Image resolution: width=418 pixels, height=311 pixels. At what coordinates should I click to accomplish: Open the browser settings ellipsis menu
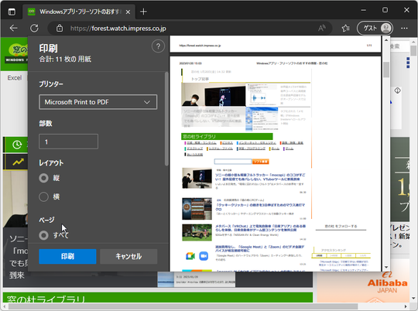coord(404,28)
